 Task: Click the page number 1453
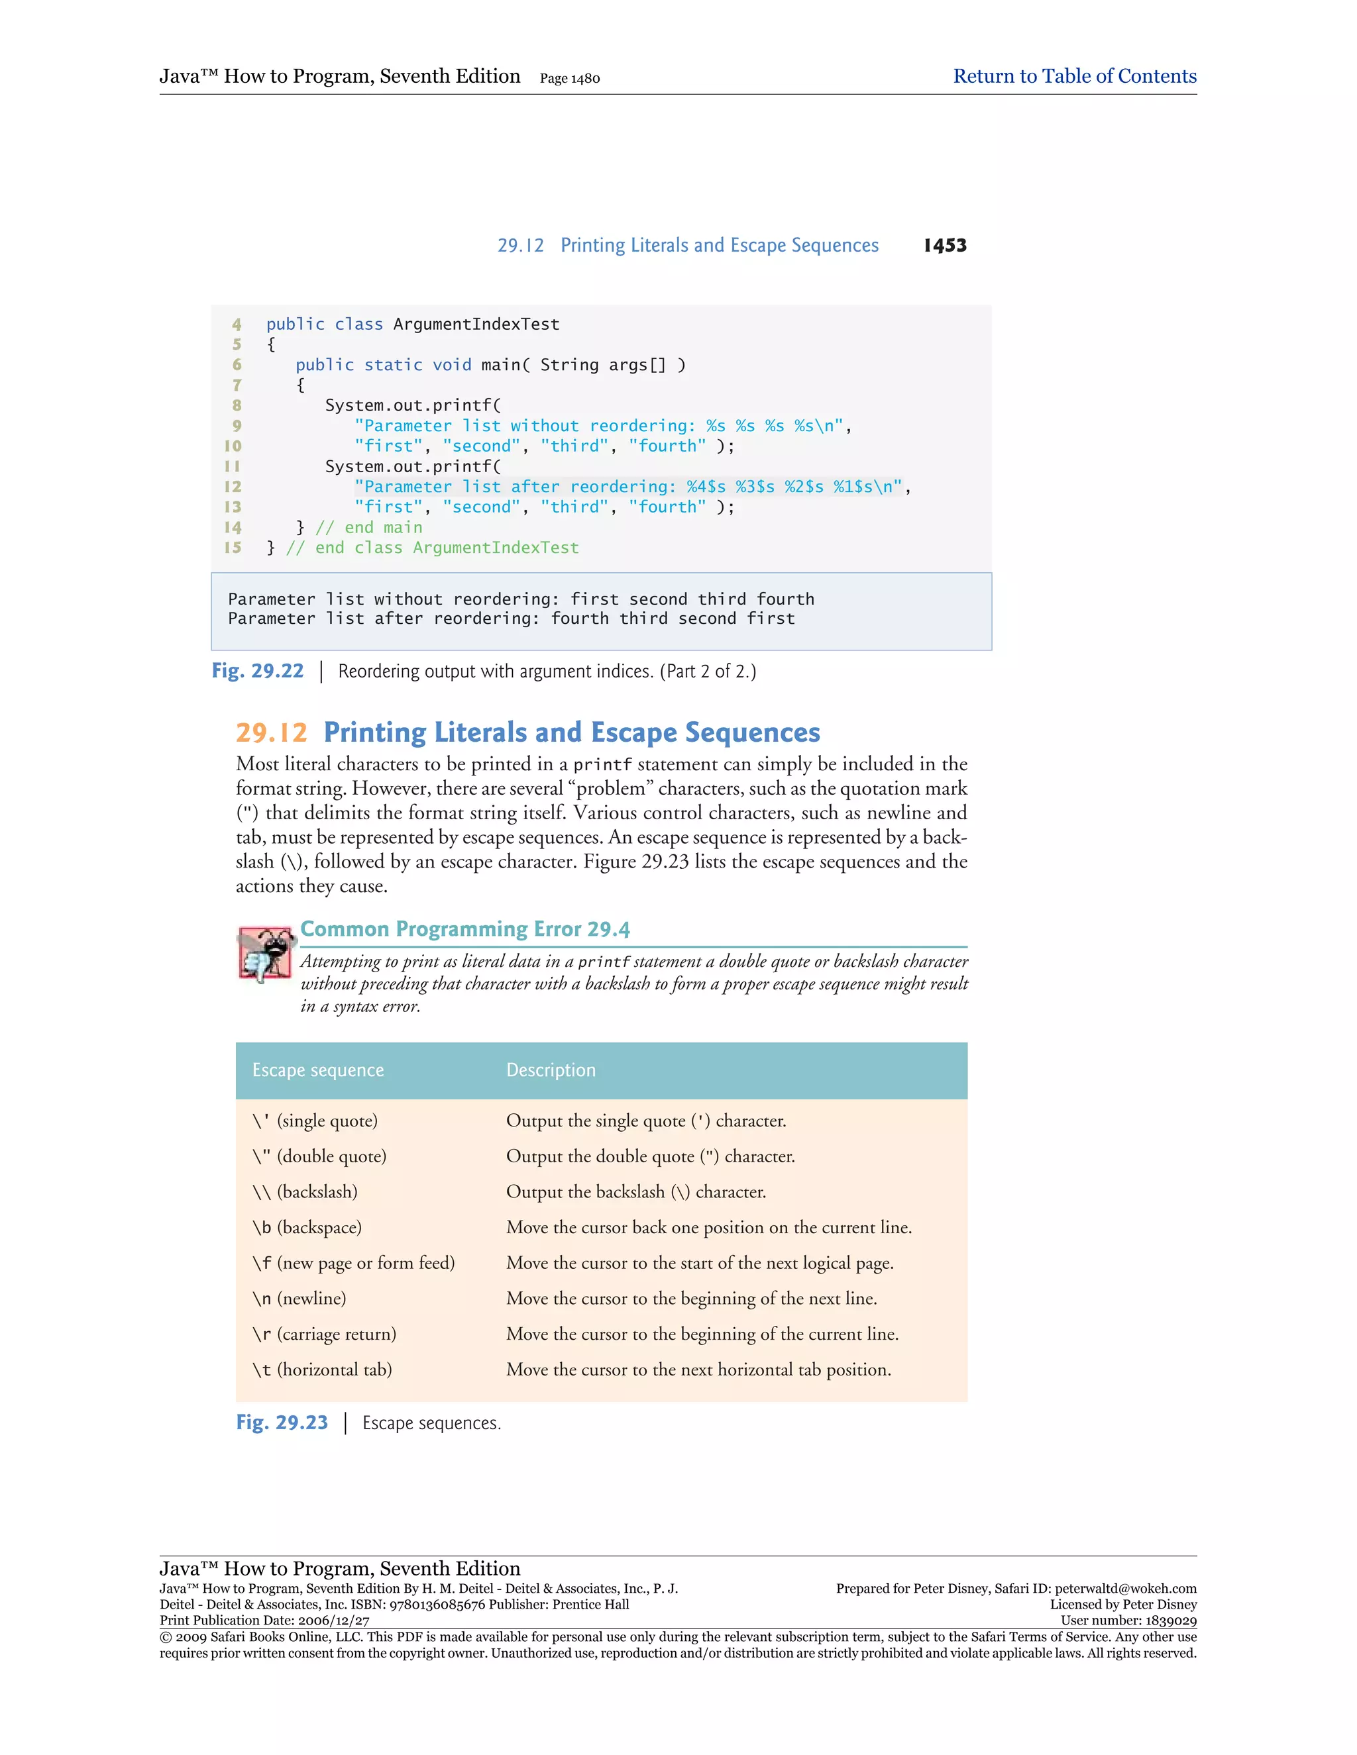945,245
